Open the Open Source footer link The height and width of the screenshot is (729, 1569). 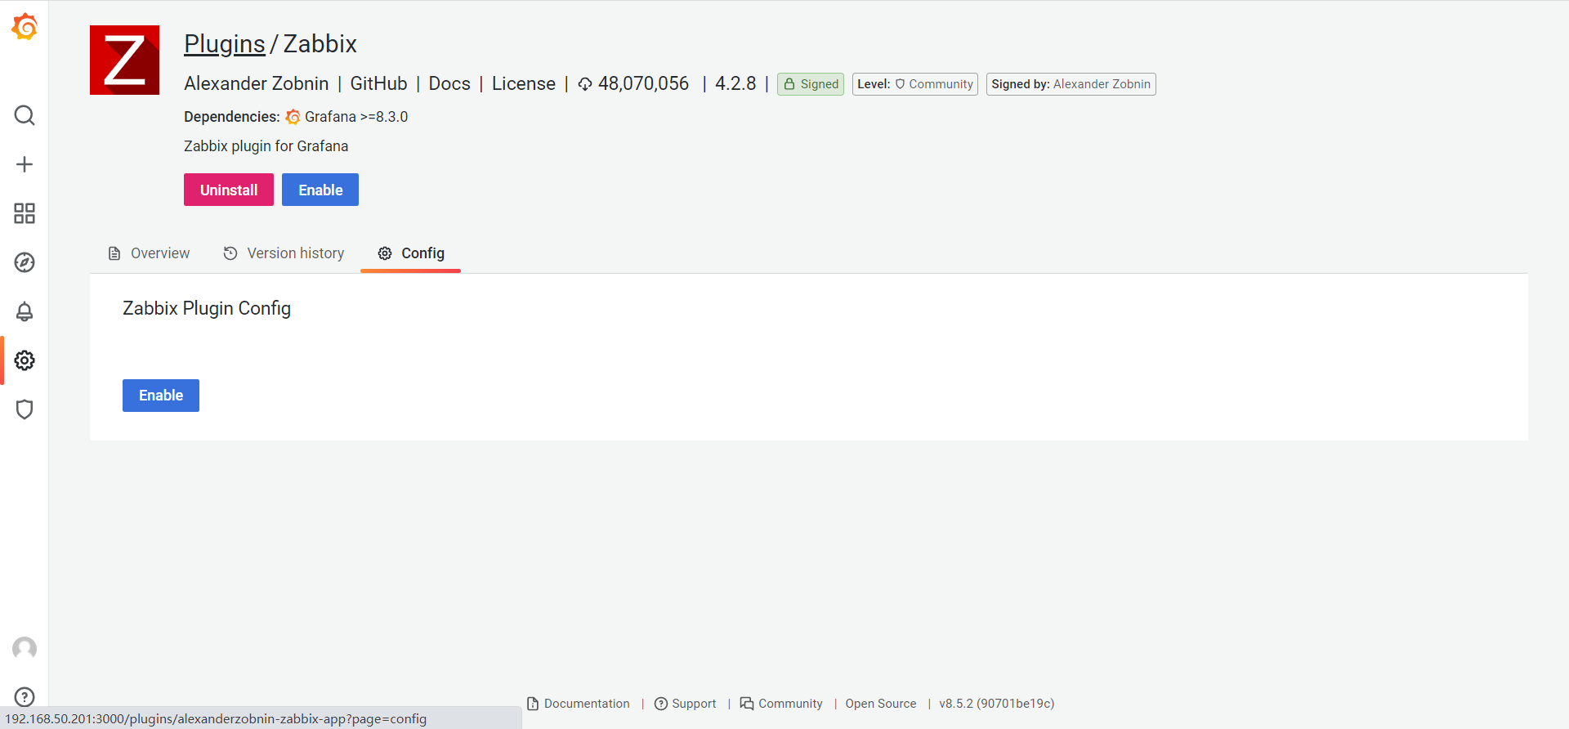pyautogui.click(x=881, y=704)
